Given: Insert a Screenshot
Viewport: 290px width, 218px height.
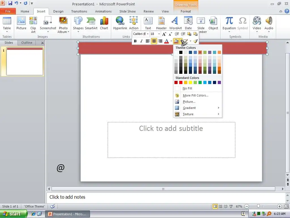Looking at the screenshot, I should pos(48,24).
